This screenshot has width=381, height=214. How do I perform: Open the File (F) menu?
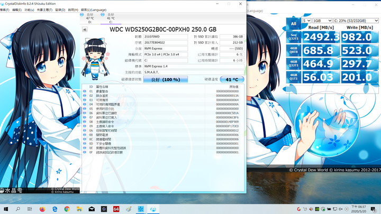pyautogui.click(x=4, y=10)
